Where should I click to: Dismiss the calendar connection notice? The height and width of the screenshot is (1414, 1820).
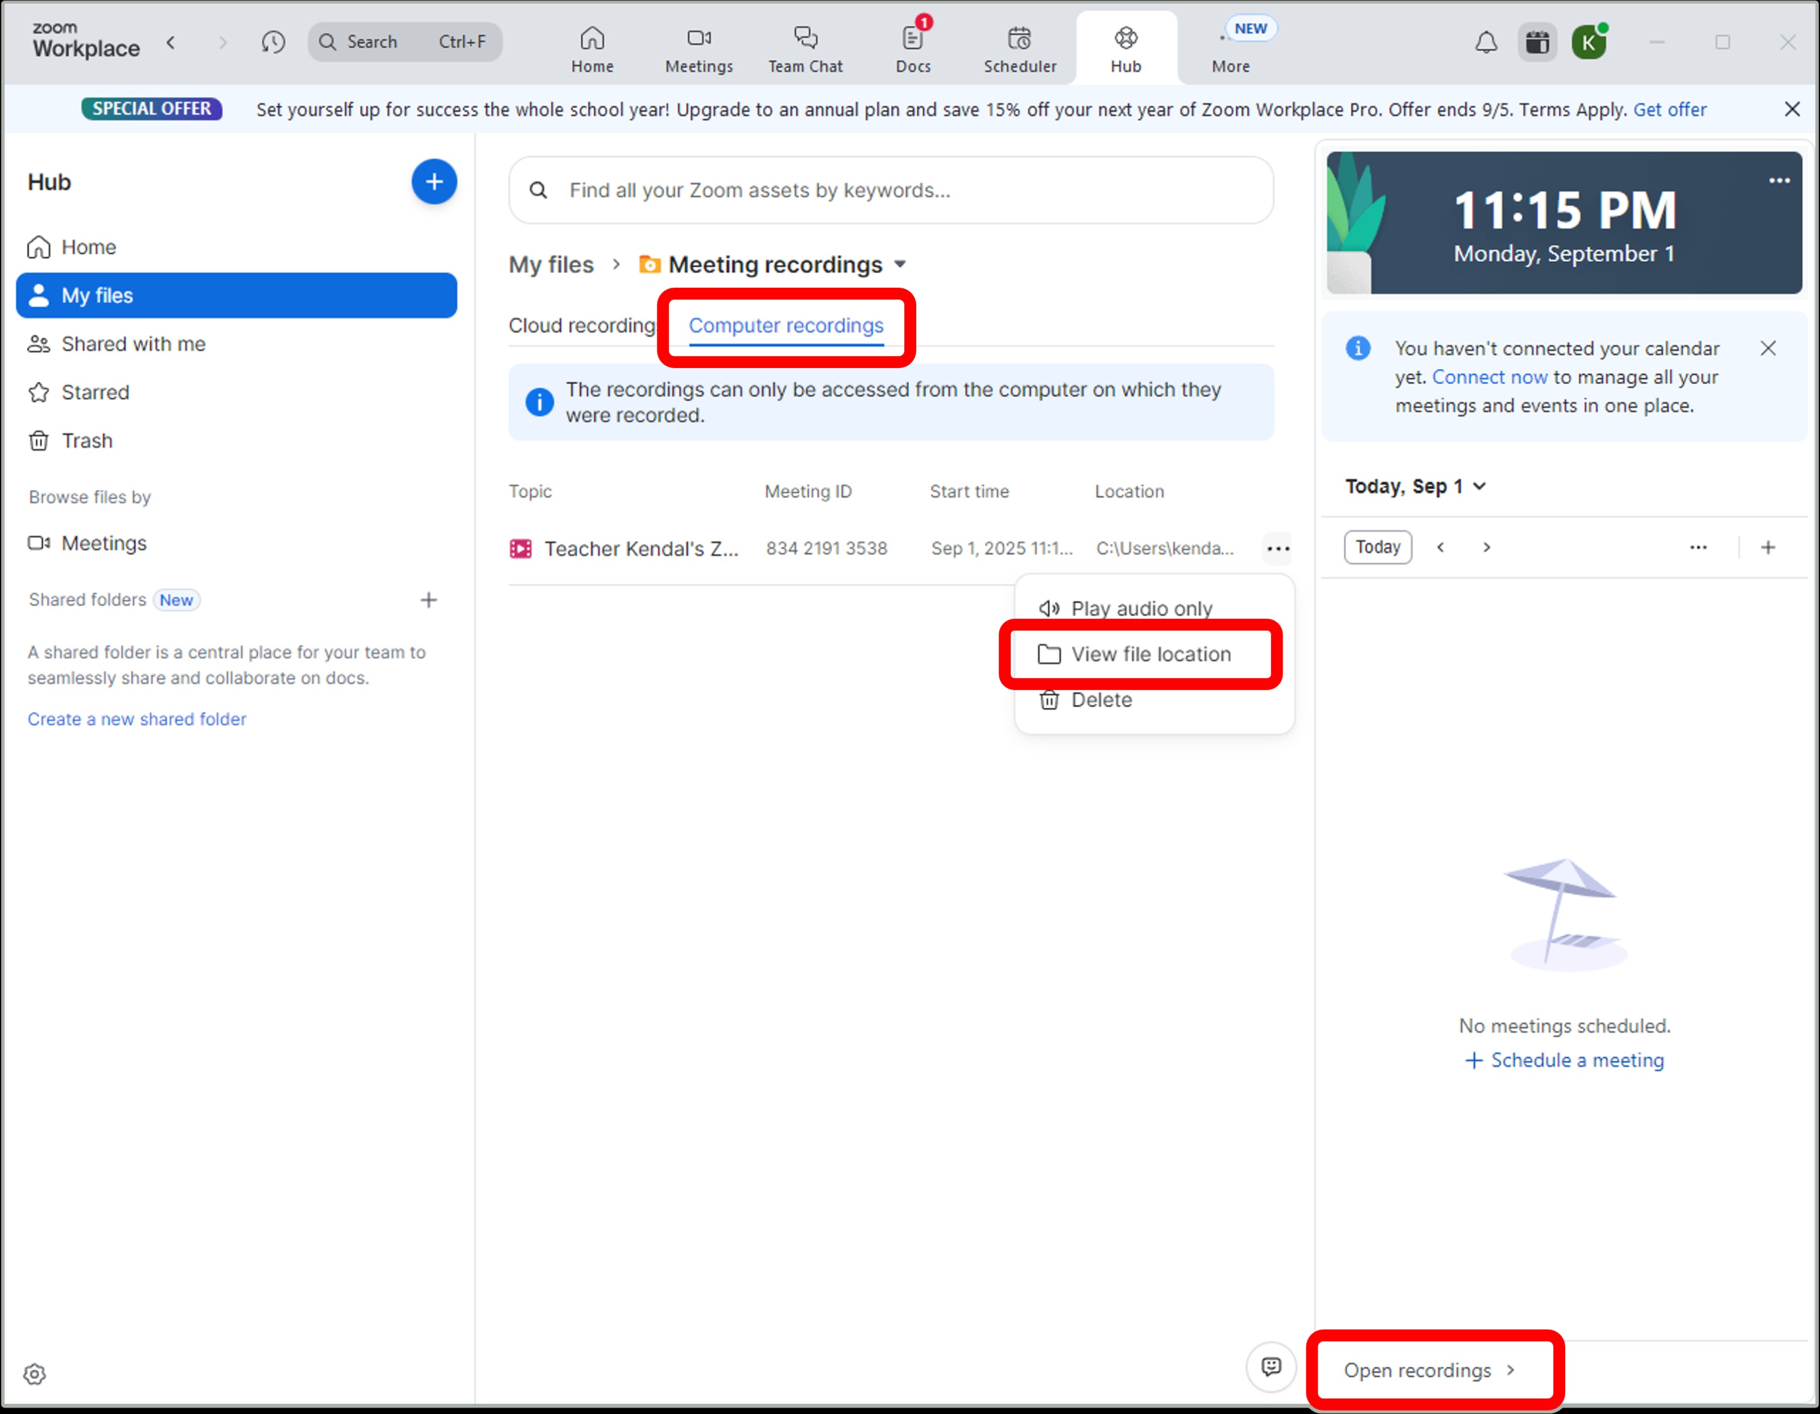tap(1768, 348)
